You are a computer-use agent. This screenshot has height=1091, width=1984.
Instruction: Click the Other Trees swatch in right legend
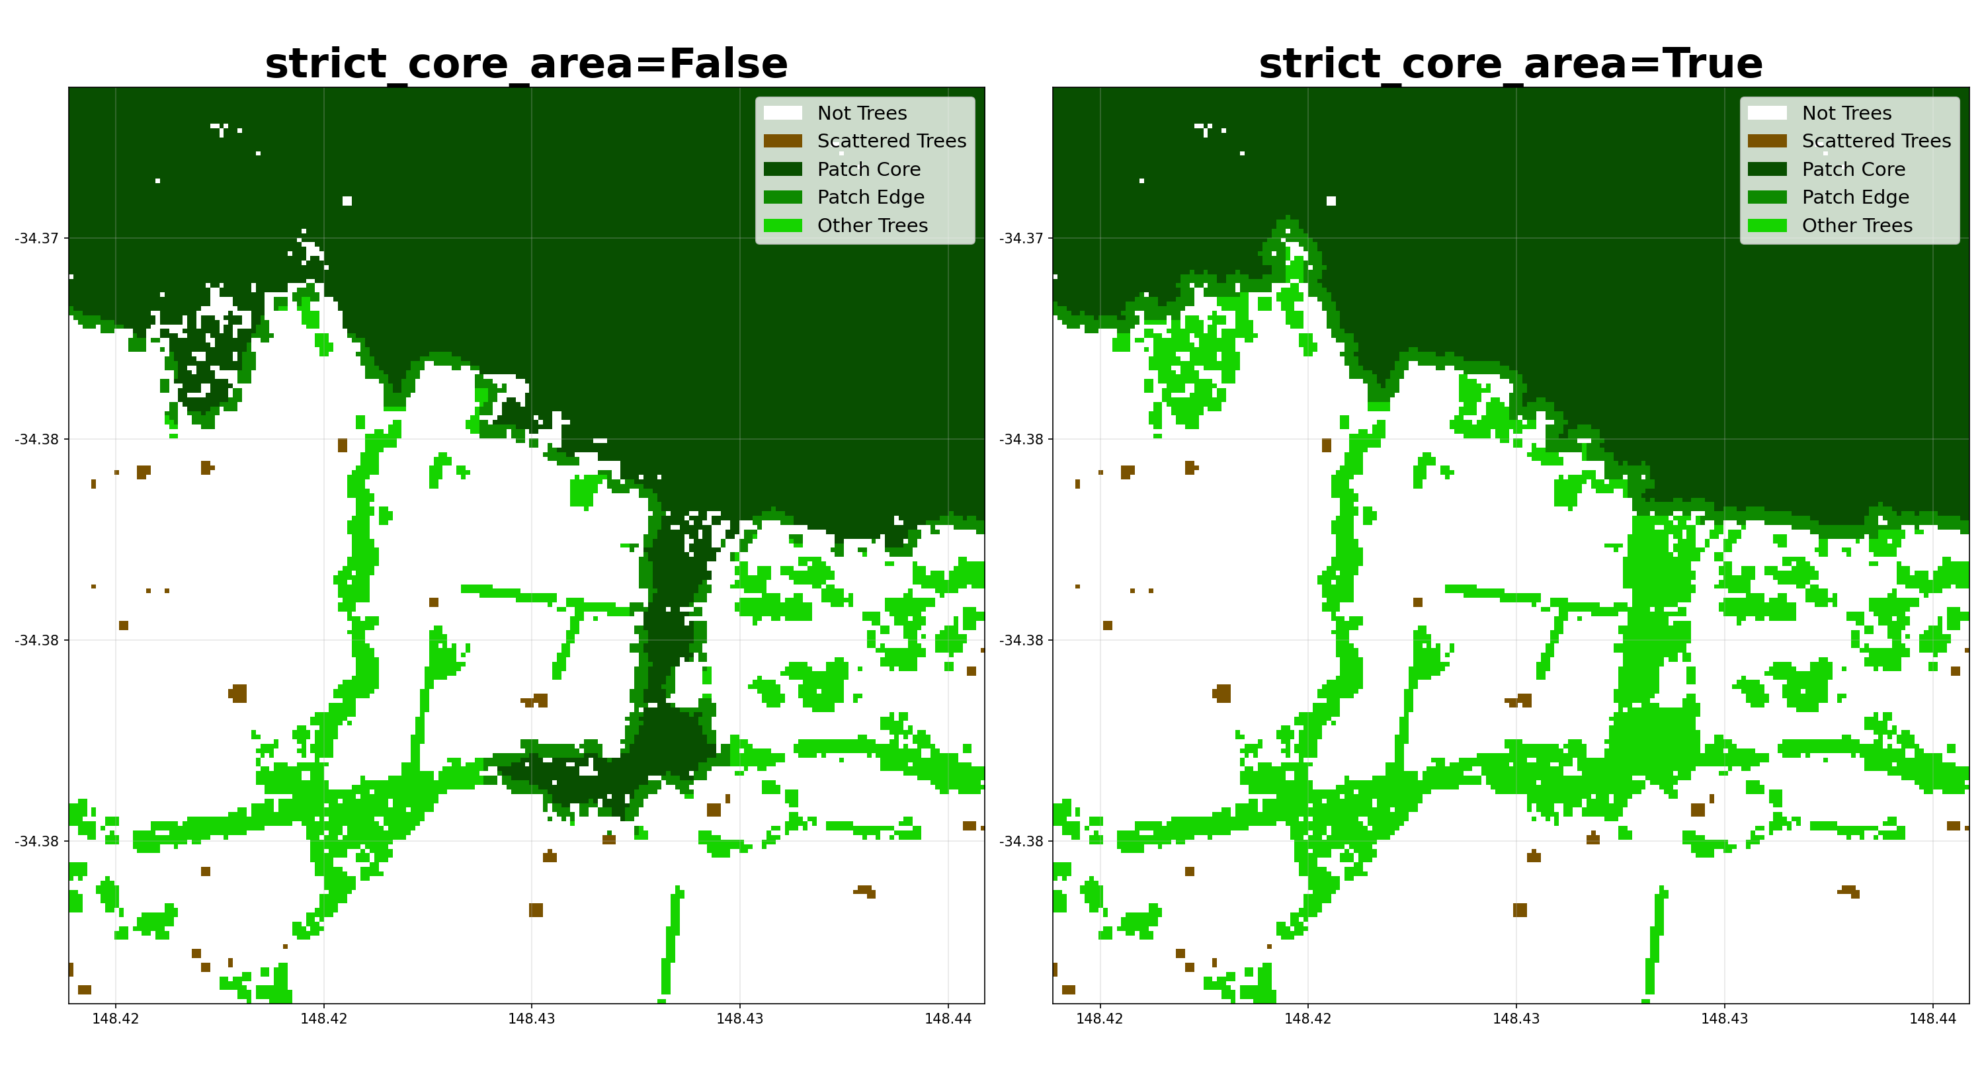pyautogui.click(x=1767, y=225)
